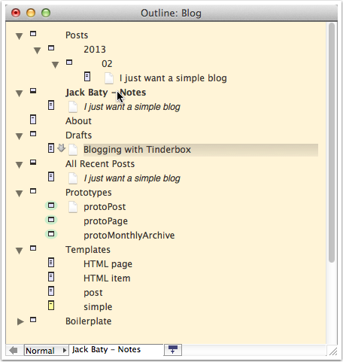Open the Normal view popup menu

pos(47,350)
